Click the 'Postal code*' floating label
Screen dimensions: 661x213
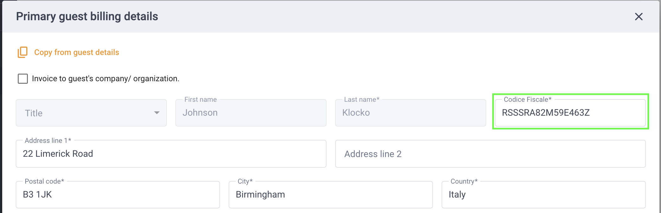44,181
